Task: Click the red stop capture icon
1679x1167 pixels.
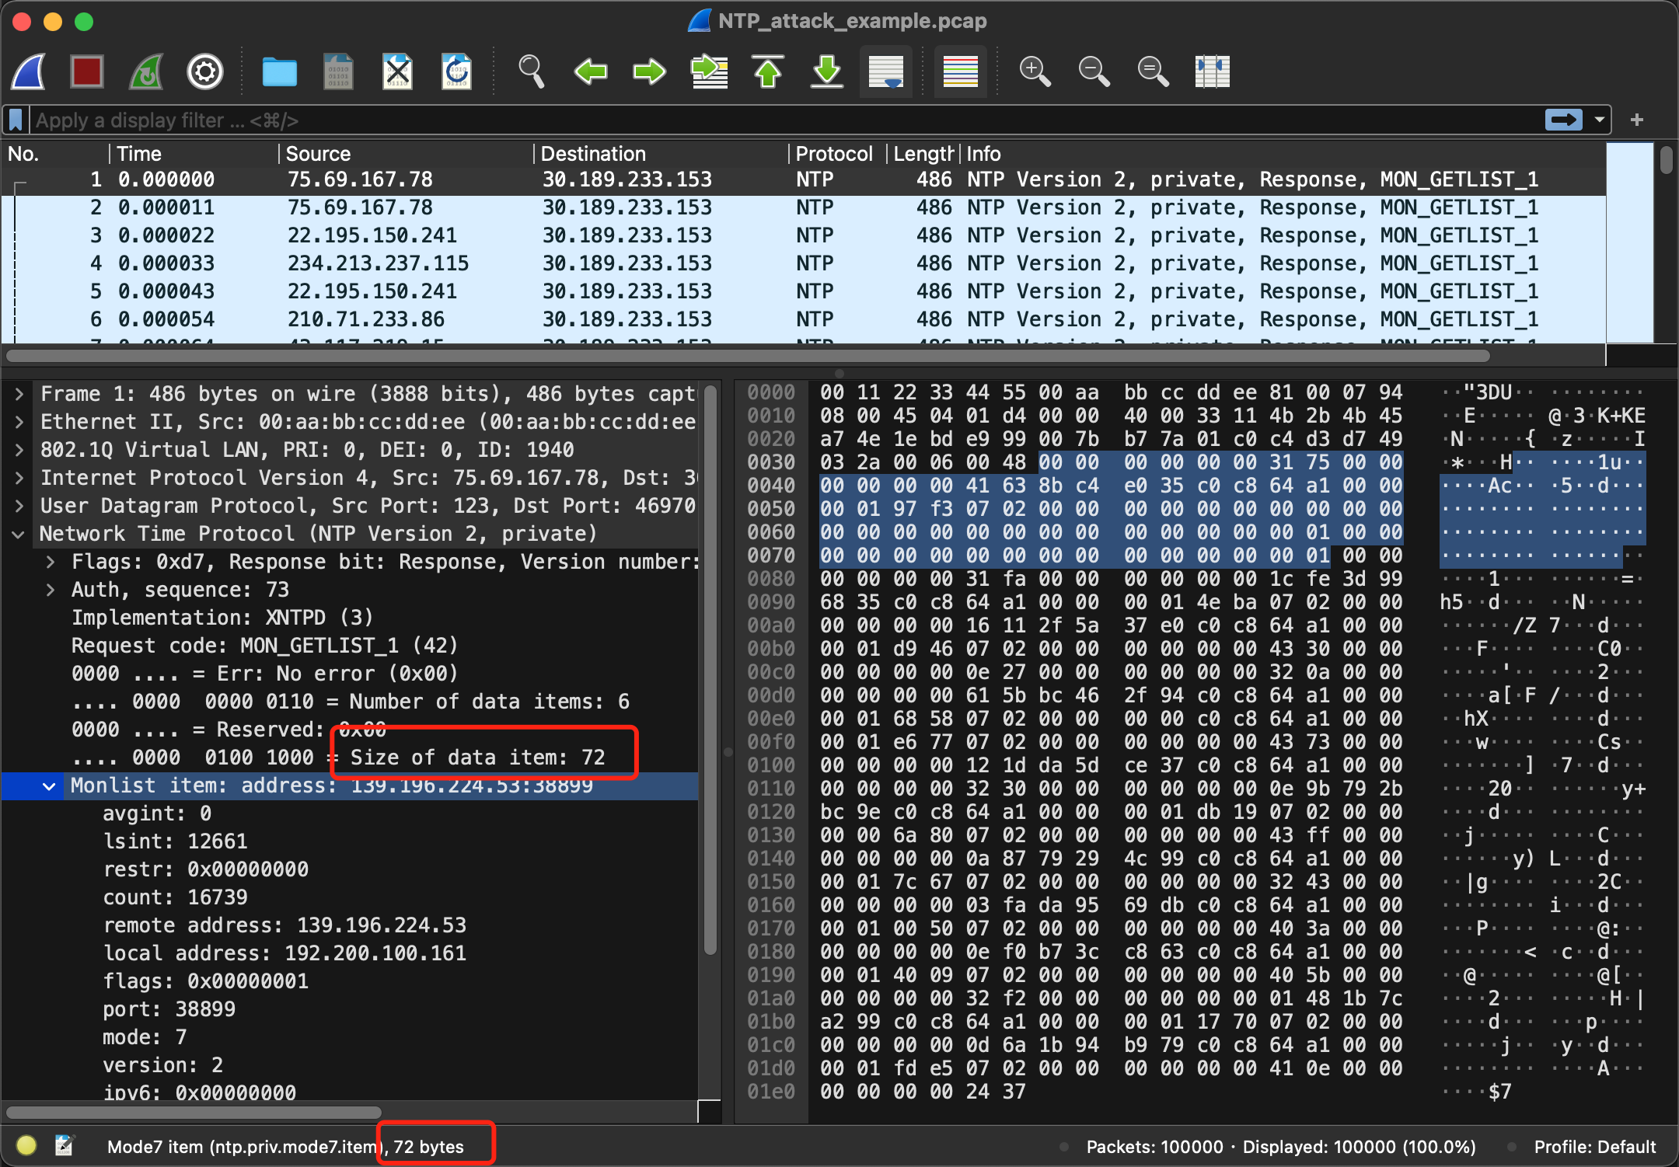Action: click(86, 72)
